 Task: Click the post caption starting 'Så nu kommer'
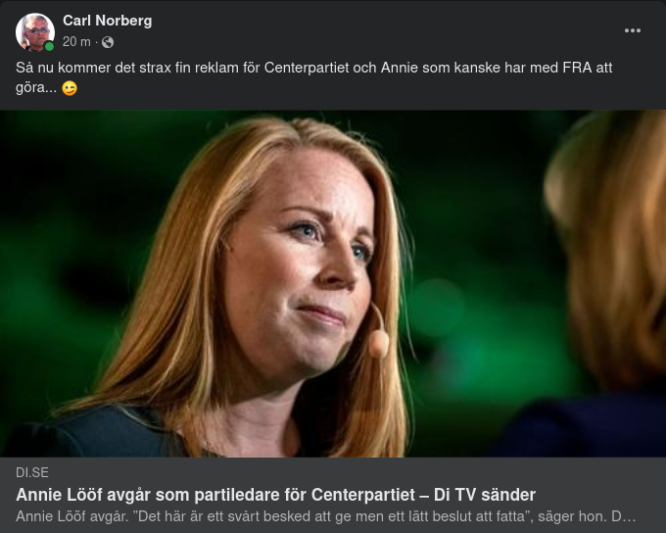coord(313,77)
